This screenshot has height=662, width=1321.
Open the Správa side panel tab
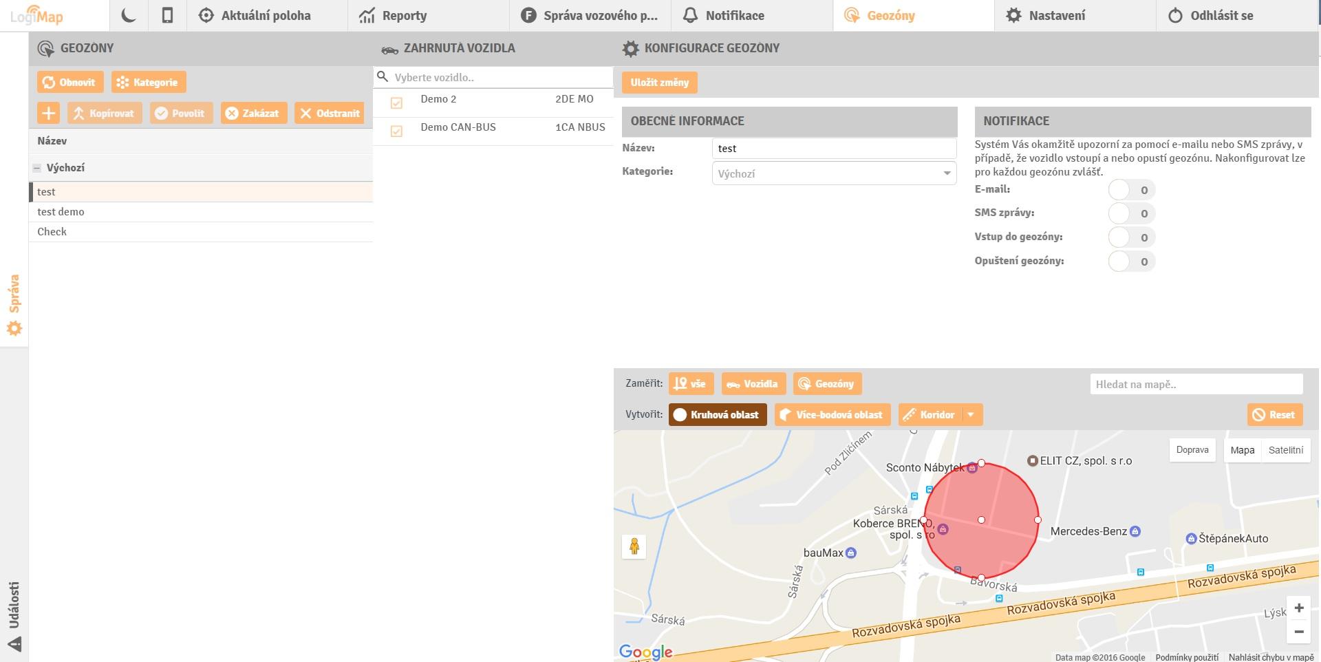click(x=14, y=306)
